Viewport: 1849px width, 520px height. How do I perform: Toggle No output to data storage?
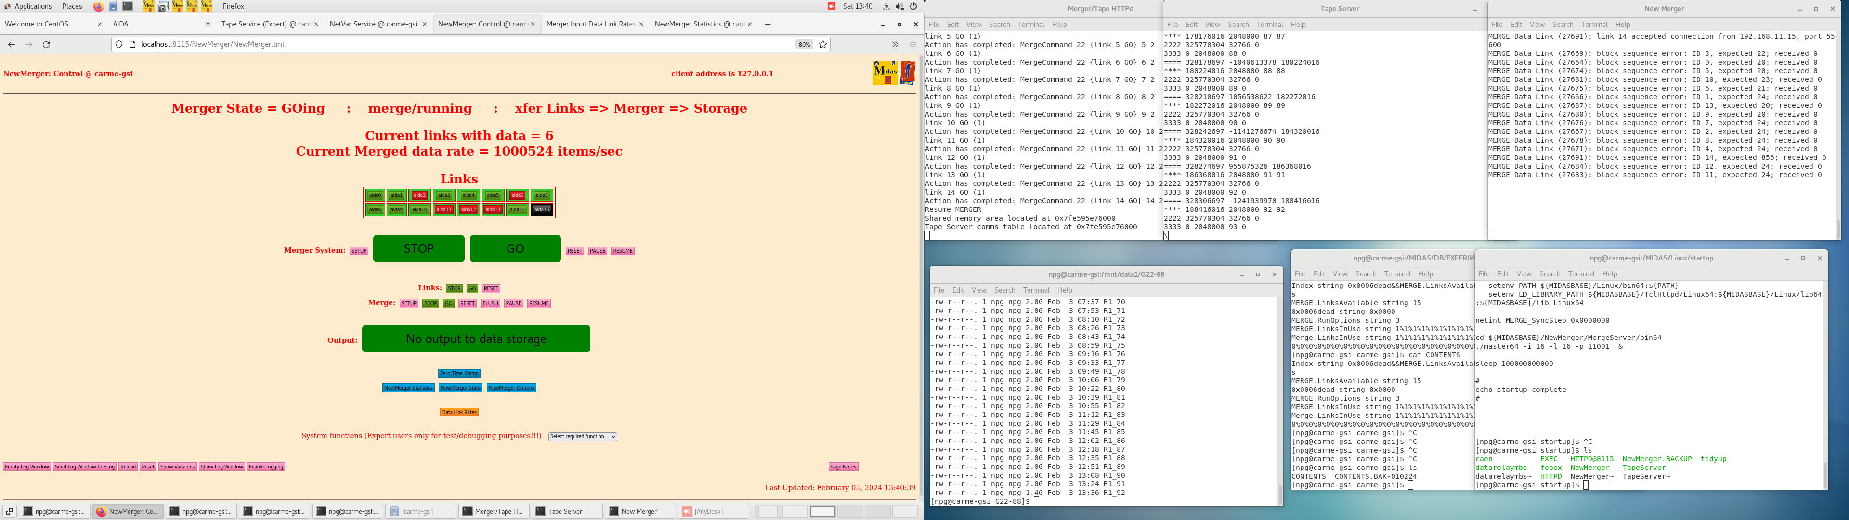coord(476,339)
